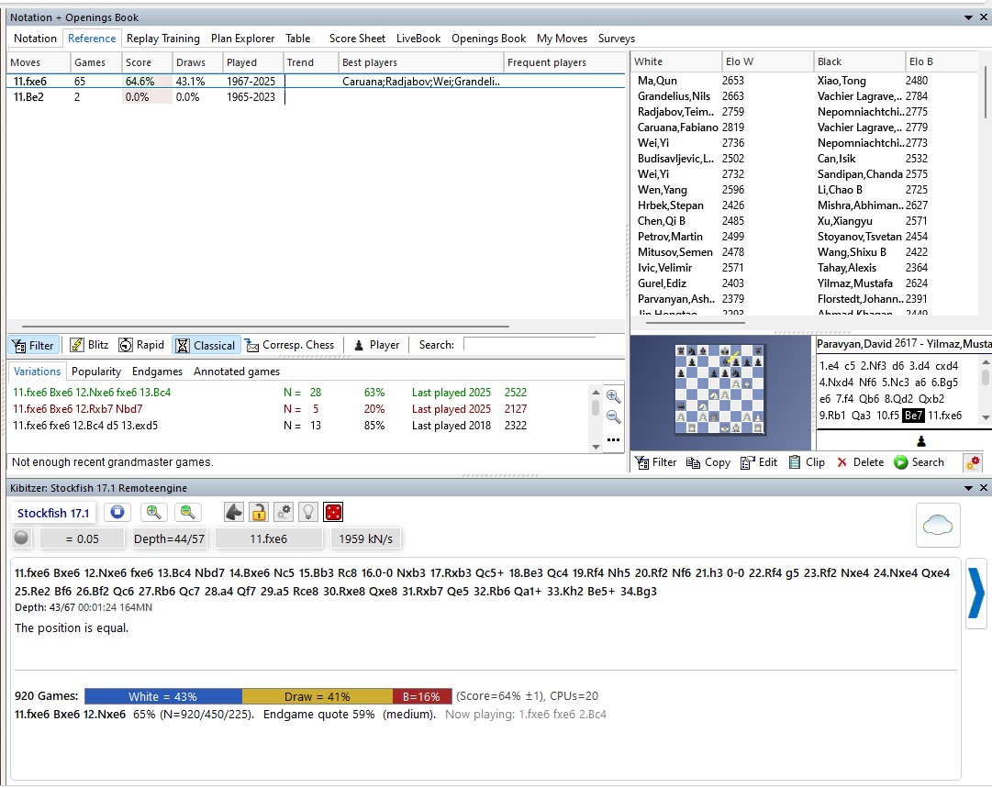Click the red dice icon
This screenshot has height=788, width=992.
click(x=334, y=513)
